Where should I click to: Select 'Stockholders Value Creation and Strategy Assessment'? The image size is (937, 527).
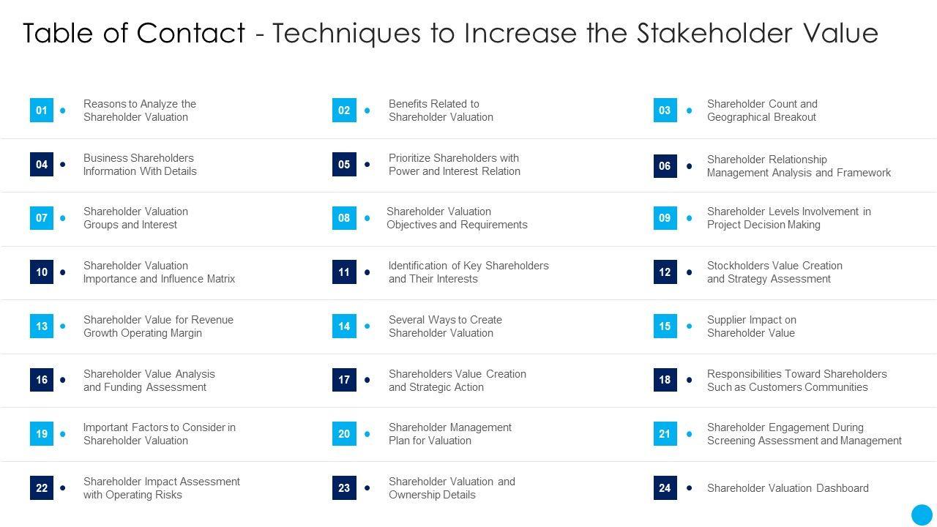pyautogui.click(x=774, y=272)
